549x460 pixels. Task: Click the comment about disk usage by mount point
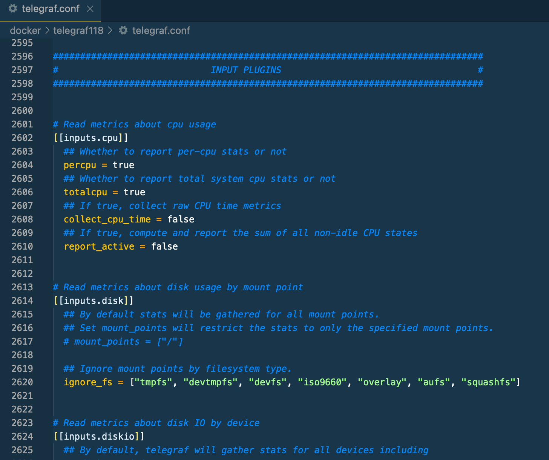click(178, 287)
